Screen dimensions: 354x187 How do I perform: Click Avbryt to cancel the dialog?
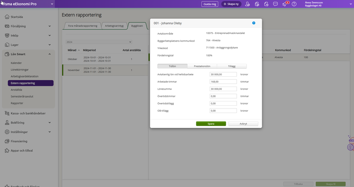click(x=243, y=124)
